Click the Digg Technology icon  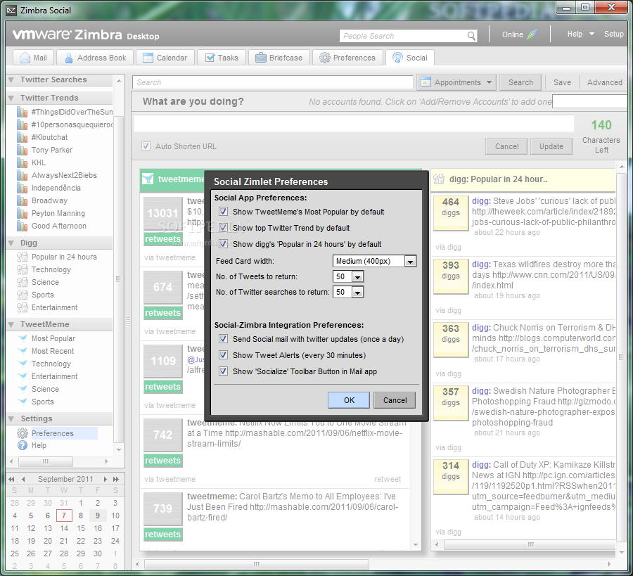[x=23, y=269]
